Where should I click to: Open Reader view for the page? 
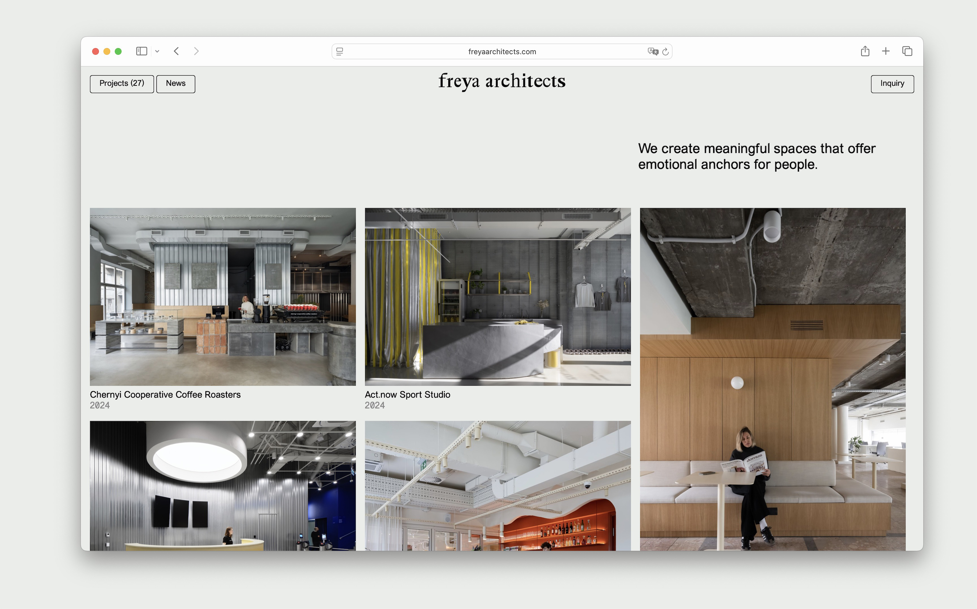pos(340,52)
